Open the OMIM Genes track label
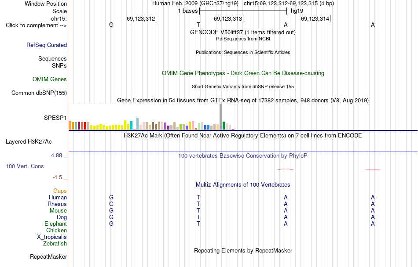Screen dimensions: 418x267 click(x=50, y=79)
